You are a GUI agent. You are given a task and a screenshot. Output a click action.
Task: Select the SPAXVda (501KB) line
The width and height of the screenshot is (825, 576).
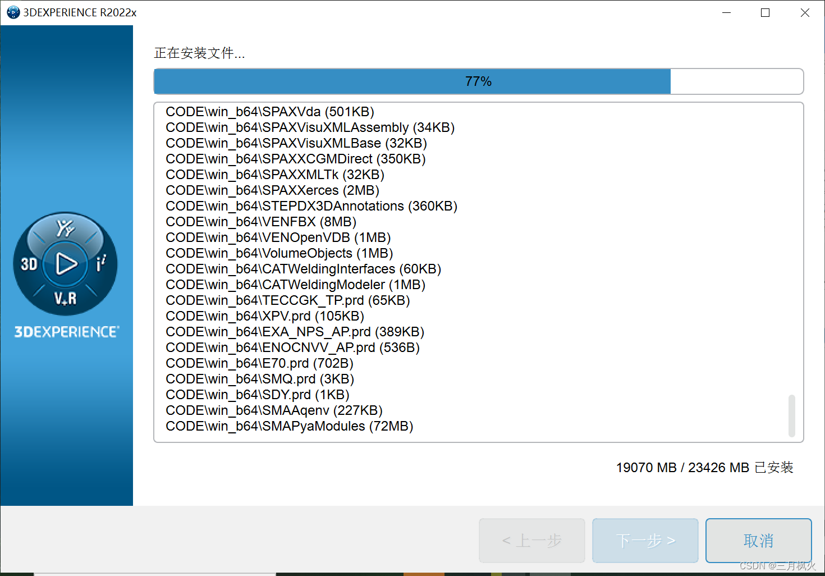click(270, 112)
